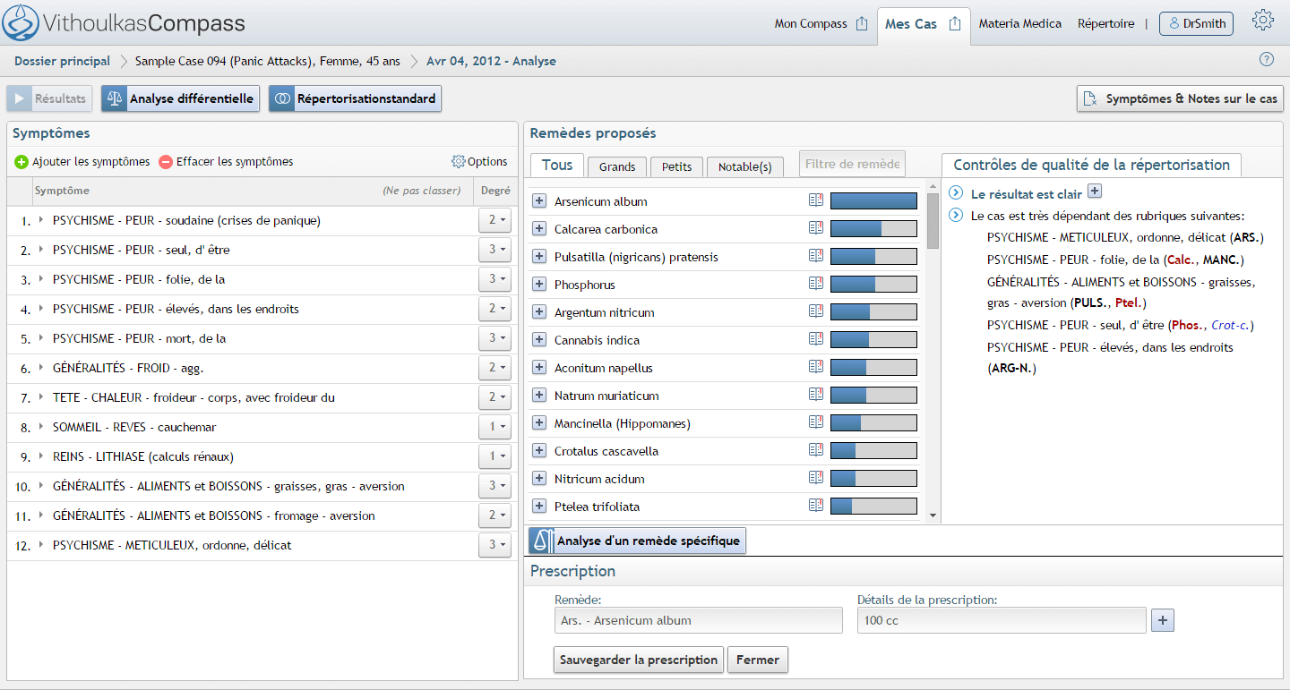Open Symptômes & Notes sur le cas
The width and height of the screenshot is (1290, 690).
click(x=1181, y=98)
